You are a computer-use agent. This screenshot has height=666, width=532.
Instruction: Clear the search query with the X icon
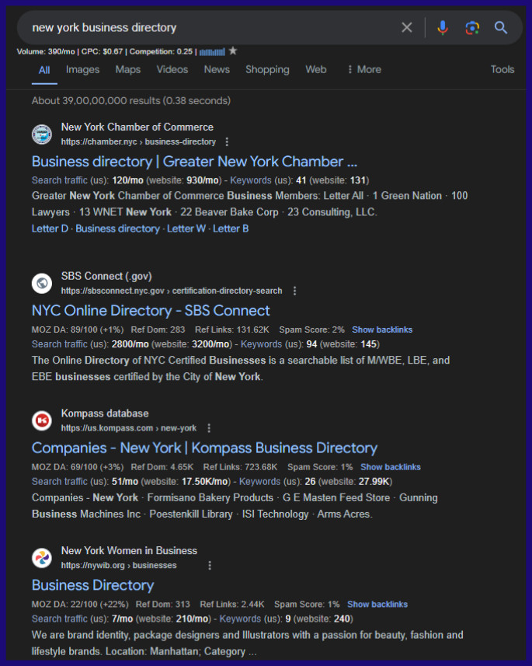point(407,28)
